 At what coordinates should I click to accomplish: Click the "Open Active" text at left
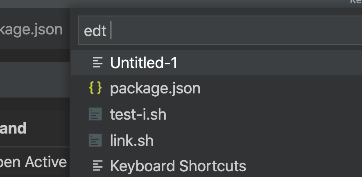(x=34, y=162)
